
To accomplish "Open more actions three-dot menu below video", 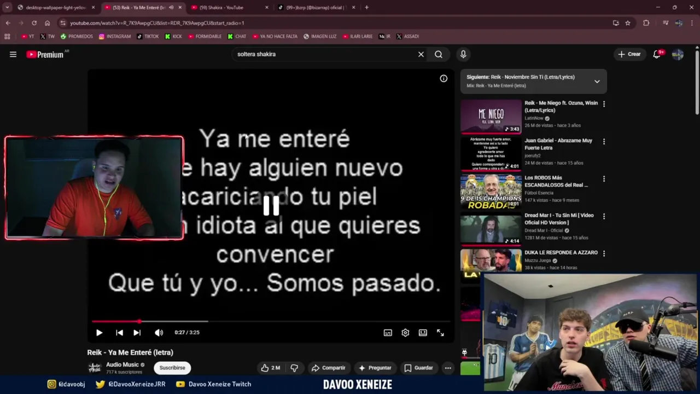I will click(448, 368).
